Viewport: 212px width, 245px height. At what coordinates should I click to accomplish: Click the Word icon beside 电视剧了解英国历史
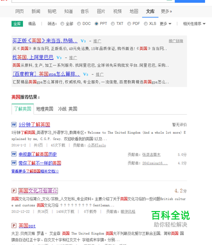pos(14,154)
